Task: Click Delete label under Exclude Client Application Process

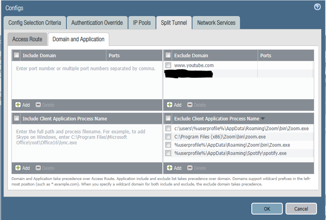Action: tap(200, 168)
